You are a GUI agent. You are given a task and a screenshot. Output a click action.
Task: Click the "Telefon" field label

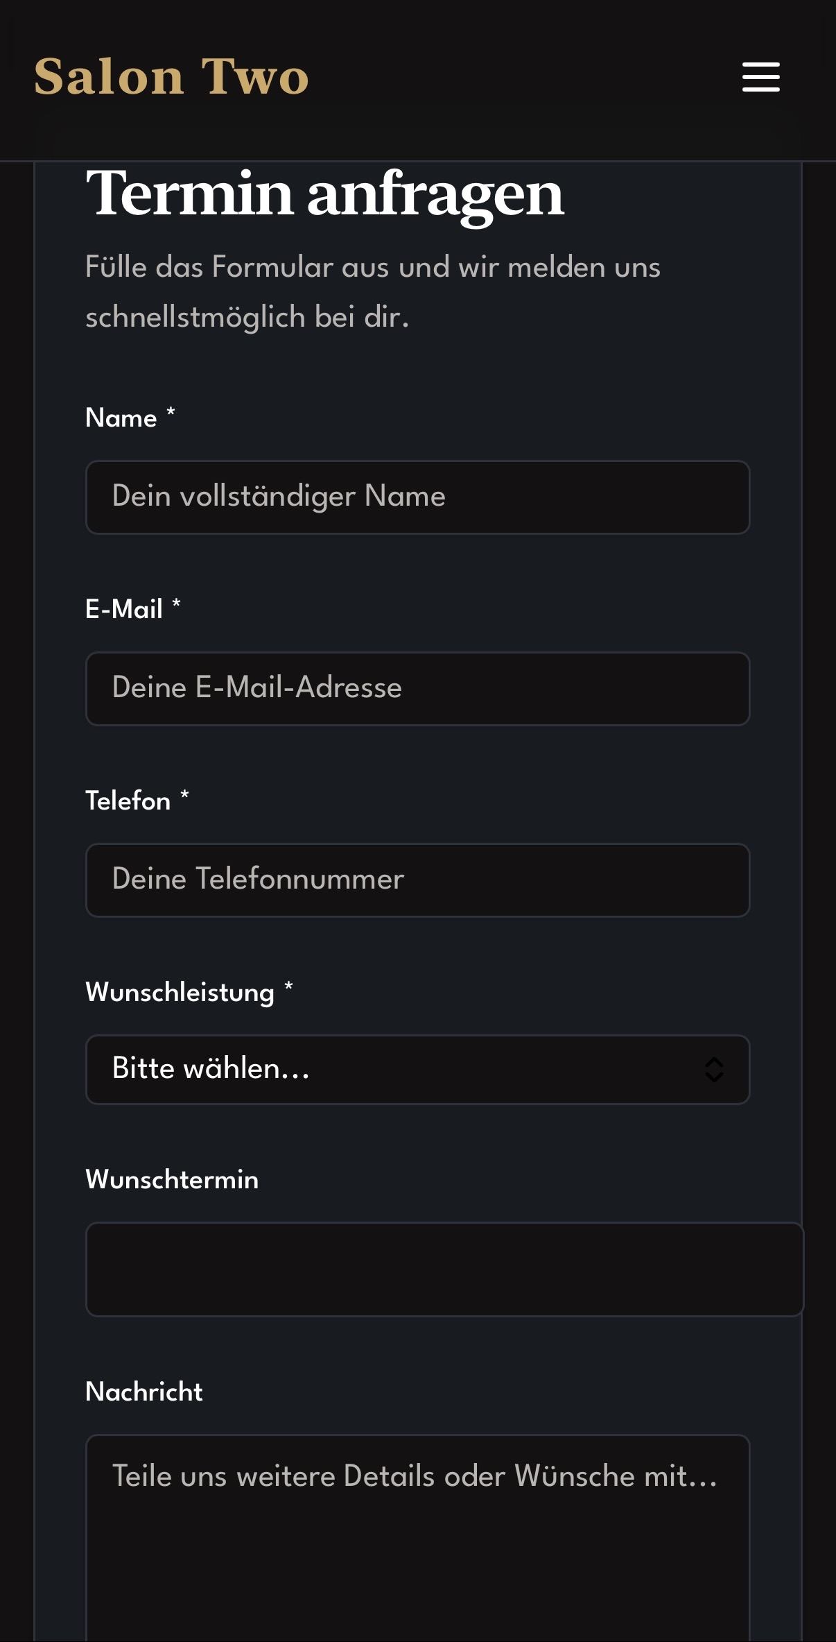coord(128,801)
